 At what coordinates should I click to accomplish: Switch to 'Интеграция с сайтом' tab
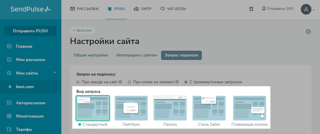pos(137,55)
